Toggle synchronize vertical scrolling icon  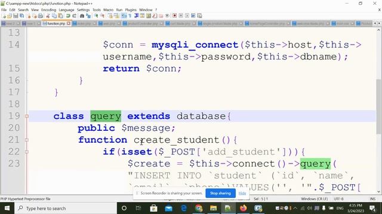(110, 16)
